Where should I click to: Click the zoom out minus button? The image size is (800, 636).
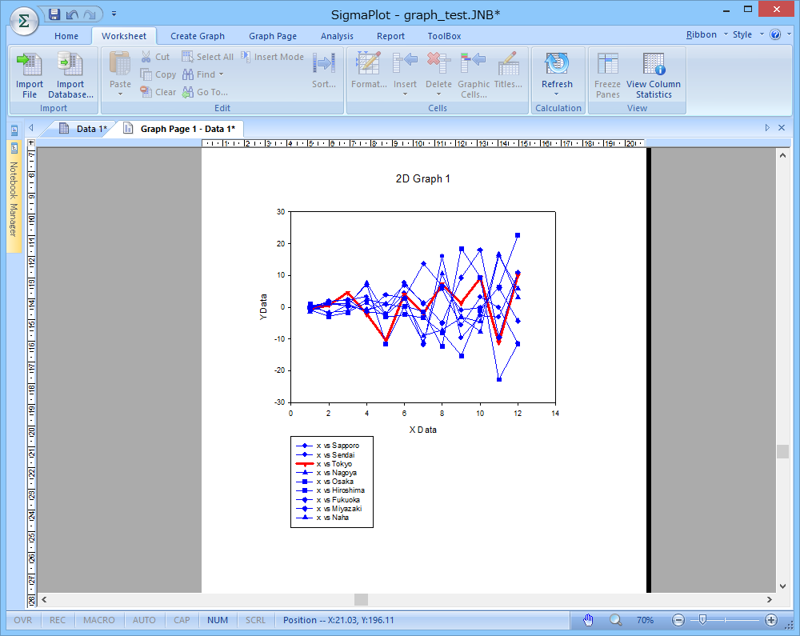tap(678, 620)
